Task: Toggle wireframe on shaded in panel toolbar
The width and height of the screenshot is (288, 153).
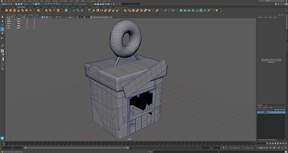Action: click(x=47, y=17)
